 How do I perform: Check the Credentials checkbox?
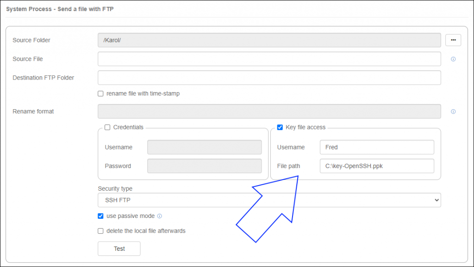click(106, 127)
